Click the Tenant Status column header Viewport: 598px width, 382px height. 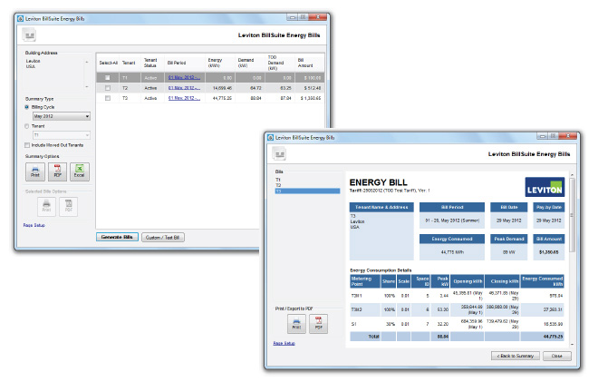[x=150, y=63]
